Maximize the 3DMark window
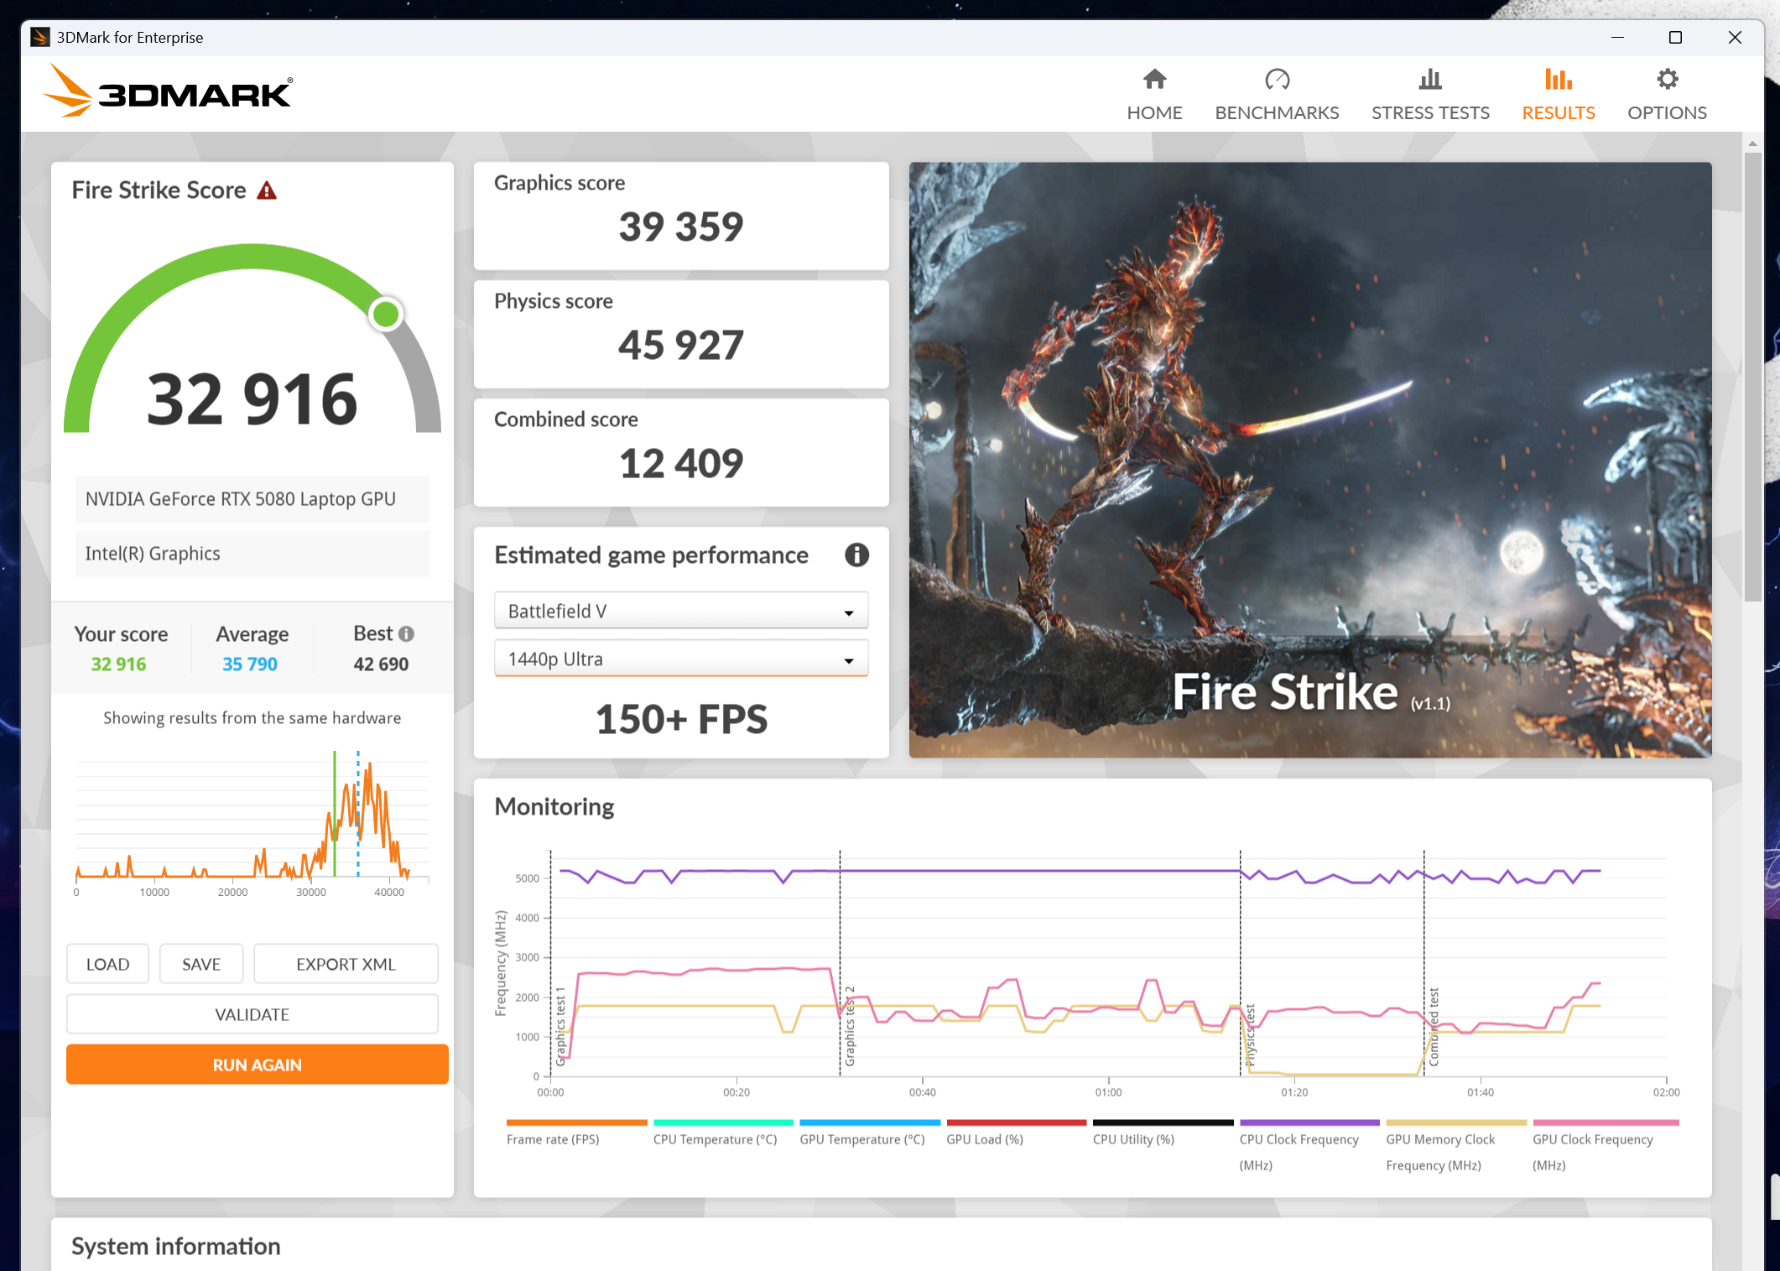This screenshot has height=1271, width=1780. click(1675, 37)
